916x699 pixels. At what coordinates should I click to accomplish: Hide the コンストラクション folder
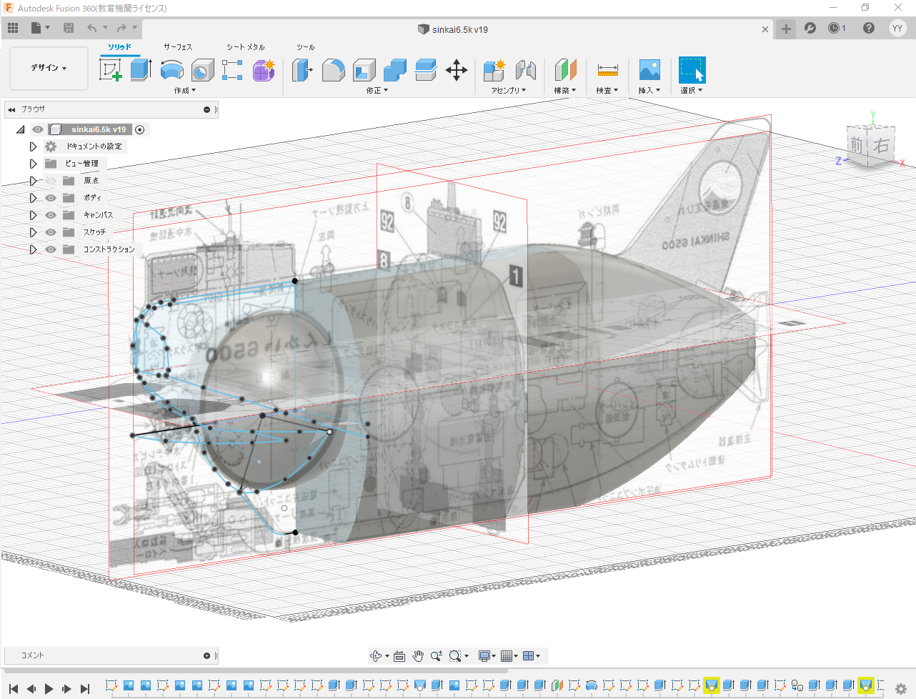pyautogui.click(x=51, y=249)
